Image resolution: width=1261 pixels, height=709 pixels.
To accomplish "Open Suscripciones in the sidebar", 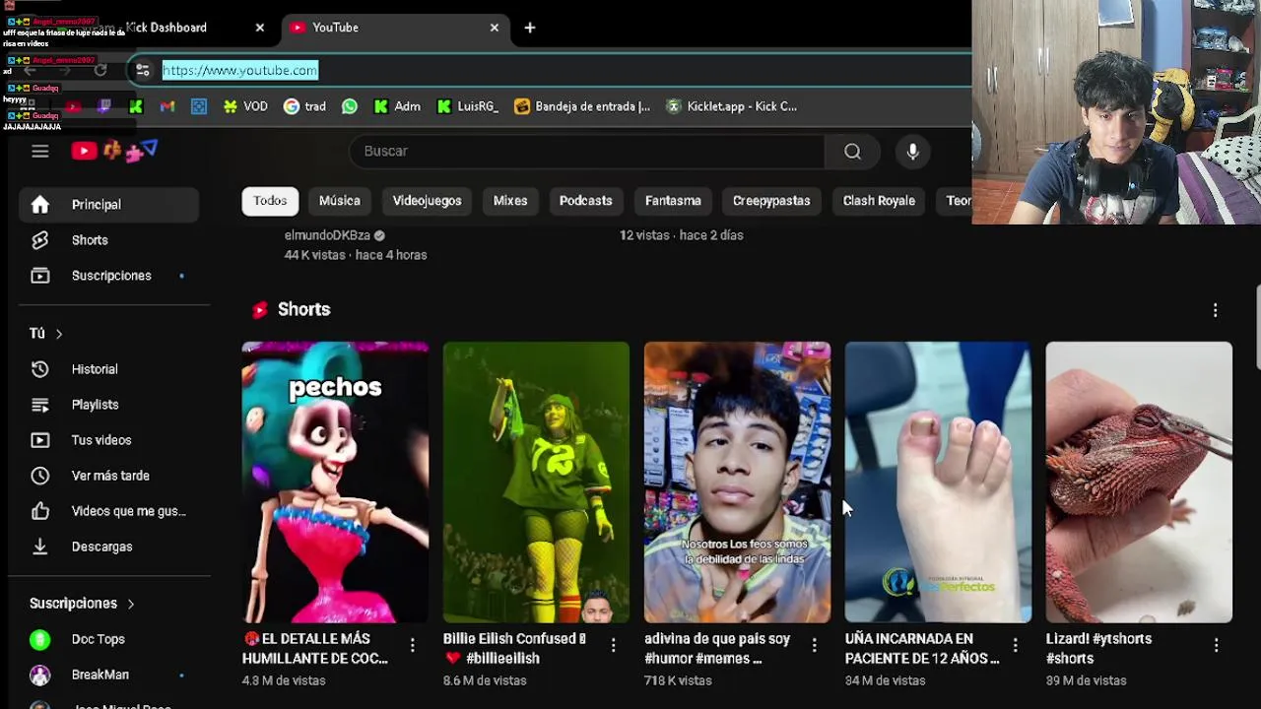I will 108,276.
